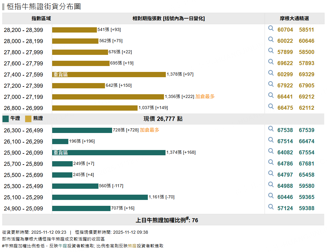Screen dimensions: 327x252
Task: Open bull certificate 59365
Action: tap(307, 197)
